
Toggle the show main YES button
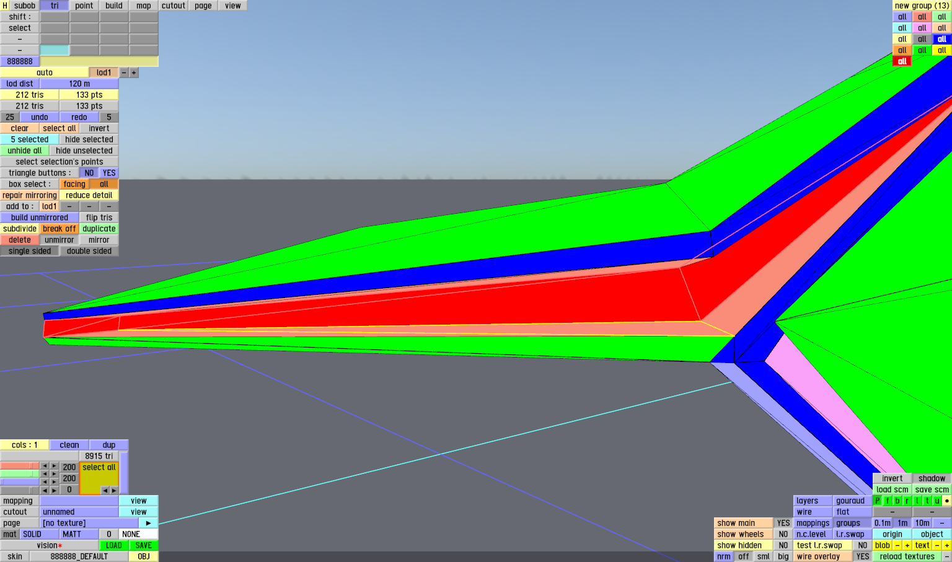(x=783, y=523)
